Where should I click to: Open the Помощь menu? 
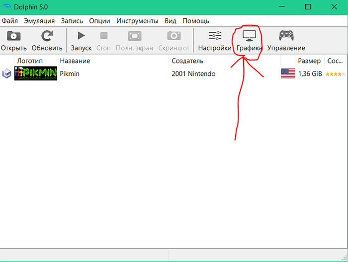point(195,21)
